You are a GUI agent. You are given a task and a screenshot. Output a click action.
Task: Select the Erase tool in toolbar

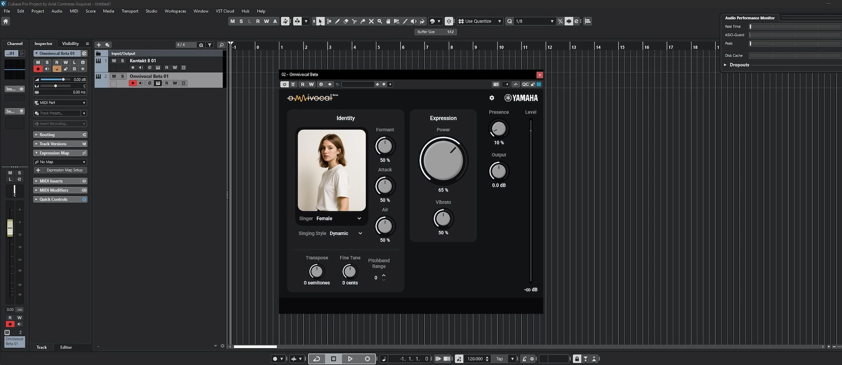[x=346, y=21]
